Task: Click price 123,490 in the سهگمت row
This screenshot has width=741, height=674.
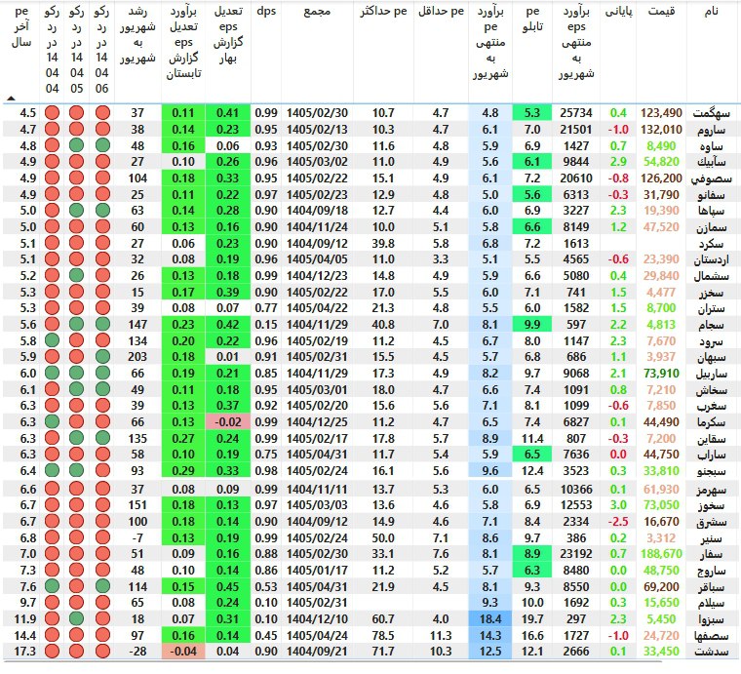Action: click(x=657, y=112)
